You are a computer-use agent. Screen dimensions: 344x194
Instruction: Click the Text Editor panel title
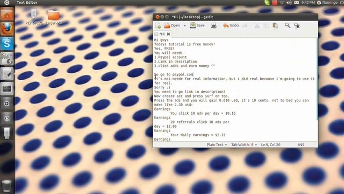27,2
